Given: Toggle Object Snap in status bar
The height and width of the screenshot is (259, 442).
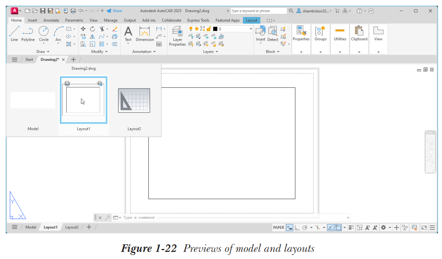Looking at the screenshot, I should point(338,228).
